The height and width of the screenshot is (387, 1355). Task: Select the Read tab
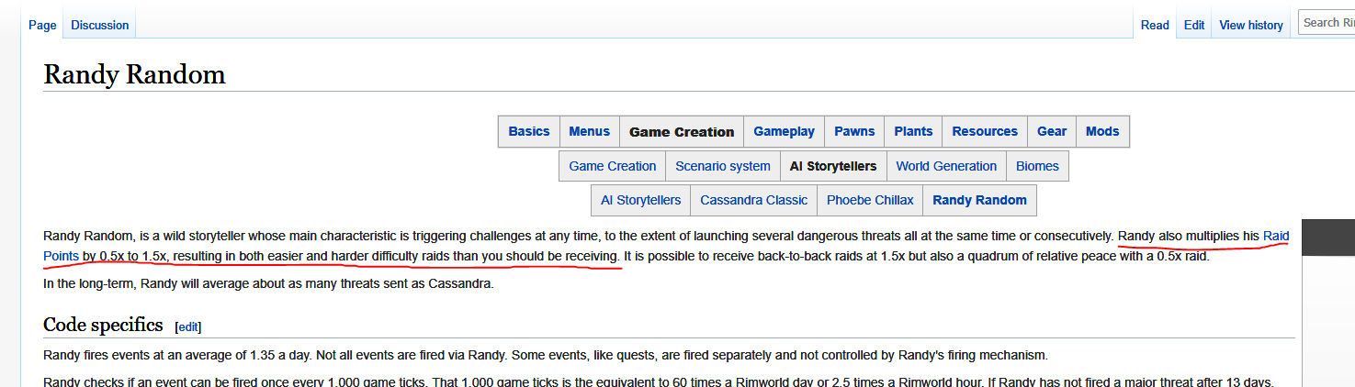click(x=1155, y=25)
